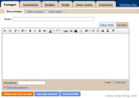The height and width of the screenshot is (98, 139).
Task: Click the Publicar Postagem button
Action: click(x=18, y=94)
